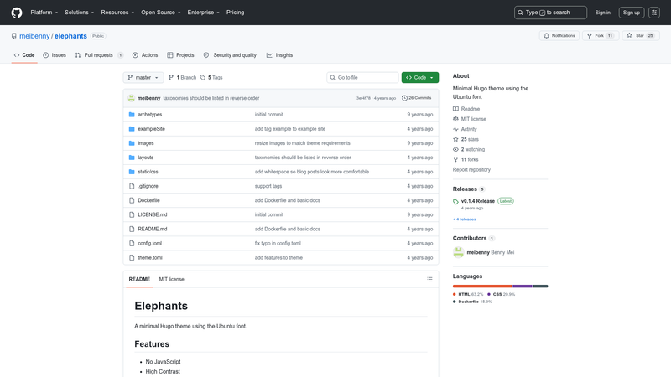The image size is (671, 377).
Task: Switch to the Actions tab
Action: coord(145,55)
